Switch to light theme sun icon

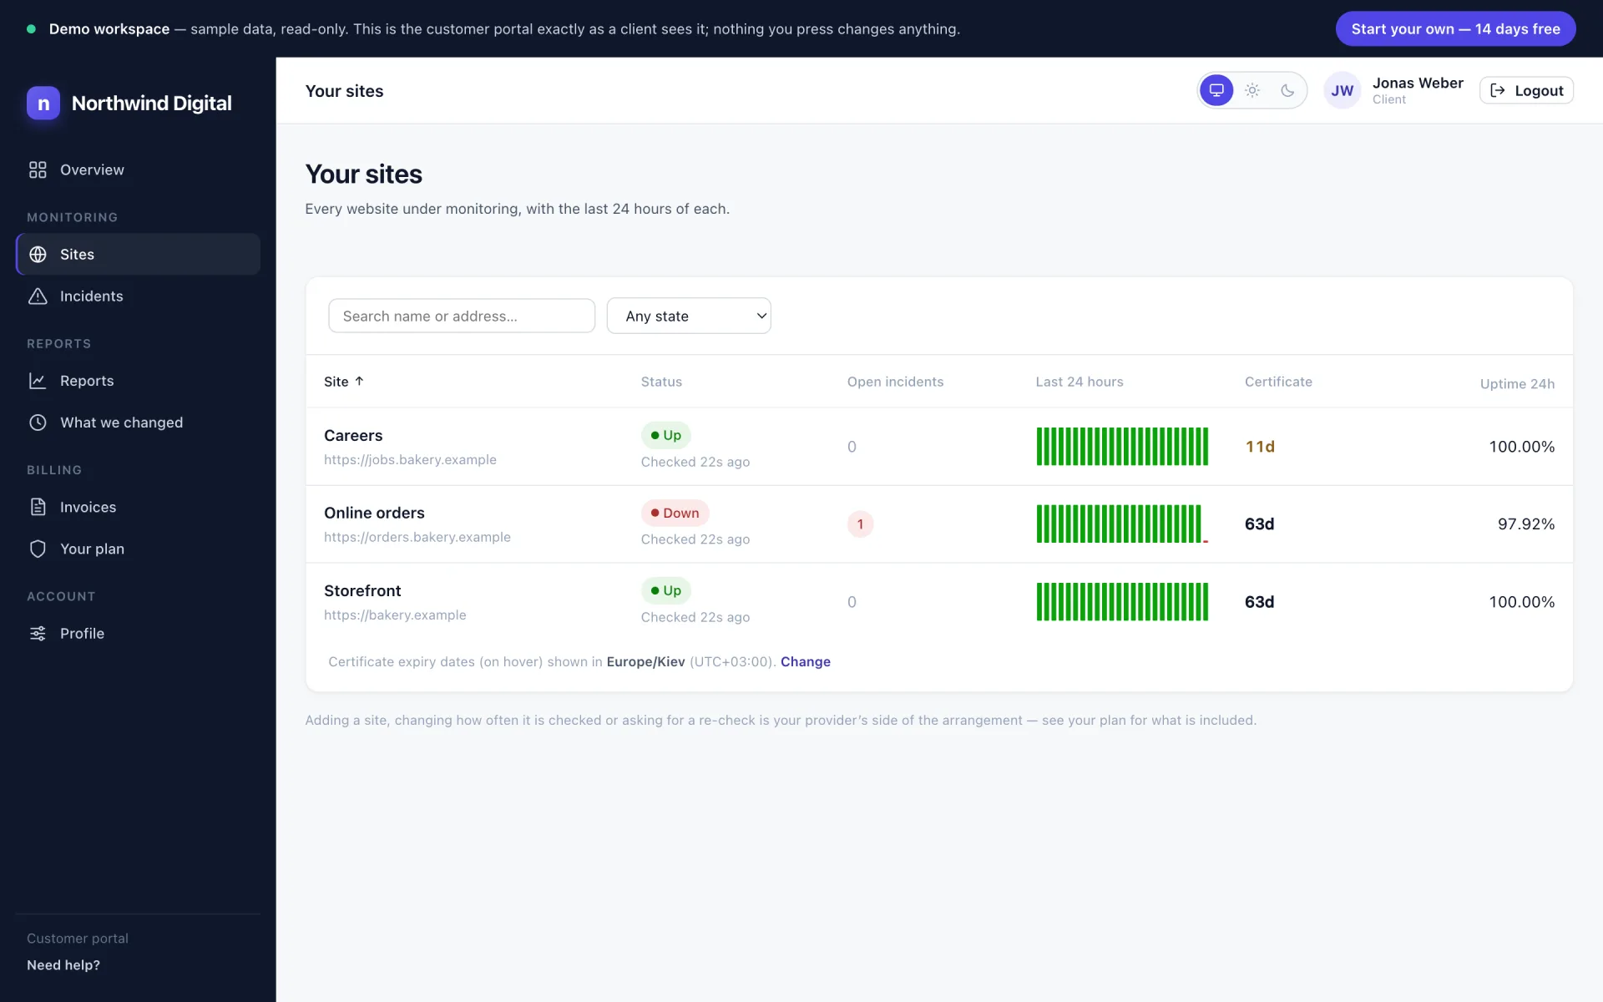click(1252, 90)
